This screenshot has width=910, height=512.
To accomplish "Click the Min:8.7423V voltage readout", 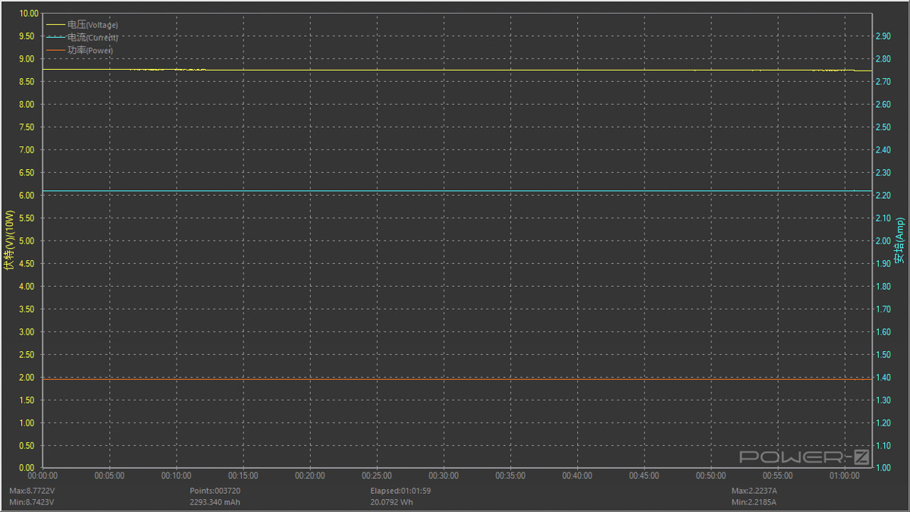I will pyautogui.click(x=31, y=502).
